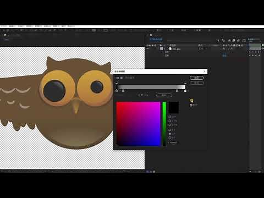The width and height of the screenshot is (264, 198).
Task: Toggle the Preview checkbox under the eyedropper
Action: coord(191,105)
